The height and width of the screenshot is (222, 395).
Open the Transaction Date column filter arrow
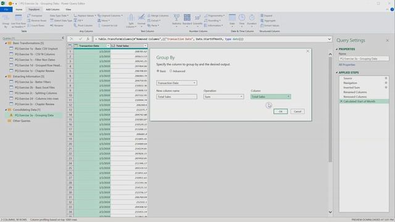[108, 46]
